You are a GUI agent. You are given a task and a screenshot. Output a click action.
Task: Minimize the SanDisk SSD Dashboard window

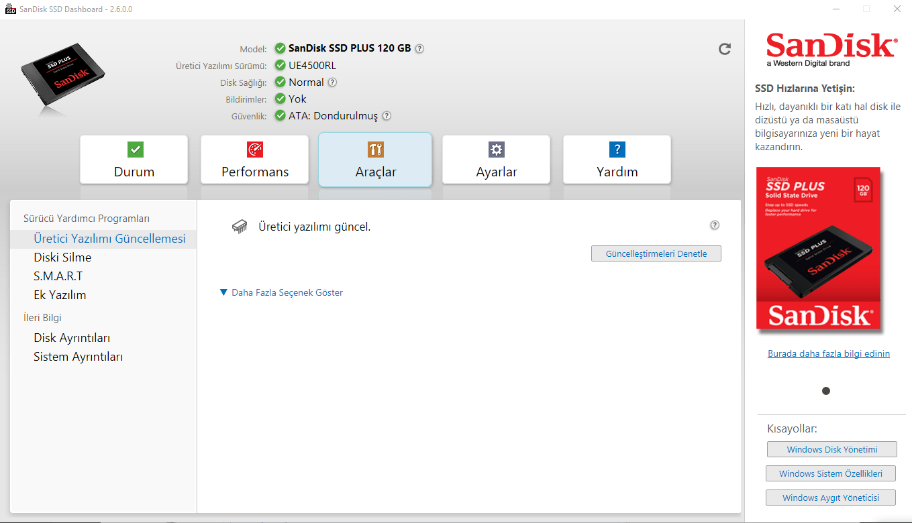pyautogui.click(x=836, y=9)
